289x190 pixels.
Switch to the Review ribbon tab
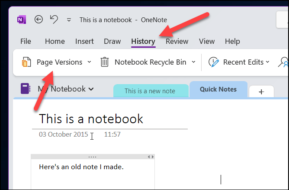177,41
